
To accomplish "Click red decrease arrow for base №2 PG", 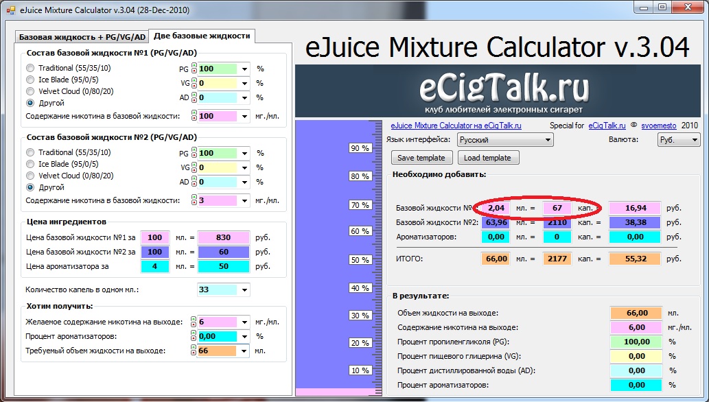I will pyautogui.click(x=194, y=156).
